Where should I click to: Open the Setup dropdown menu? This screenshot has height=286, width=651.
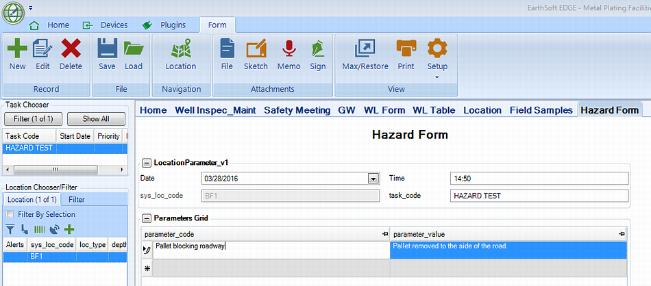437,58
